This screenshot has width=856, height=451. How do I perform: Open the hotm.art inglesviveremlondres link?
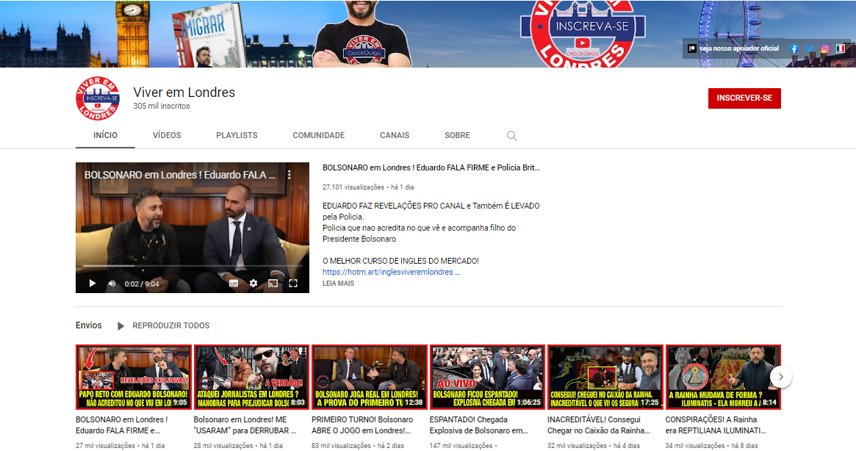388,272
